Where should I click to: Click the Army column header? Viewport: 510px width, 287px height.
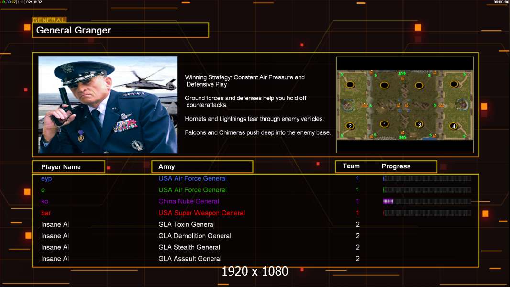click(202, 167)
